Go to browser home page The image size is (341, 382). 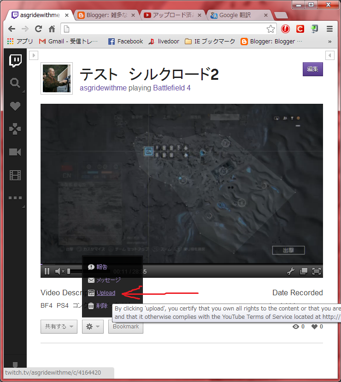(x=52, y=29)
